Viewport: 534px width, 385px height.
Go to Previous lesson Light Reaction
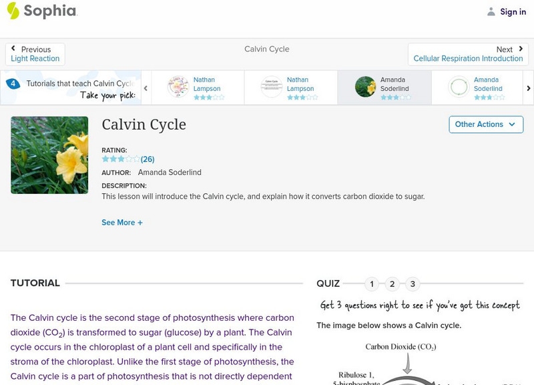tap(35, 54)
